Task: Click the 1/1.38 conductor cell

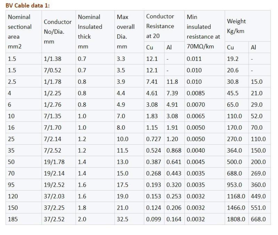Action: click(52, 59)
